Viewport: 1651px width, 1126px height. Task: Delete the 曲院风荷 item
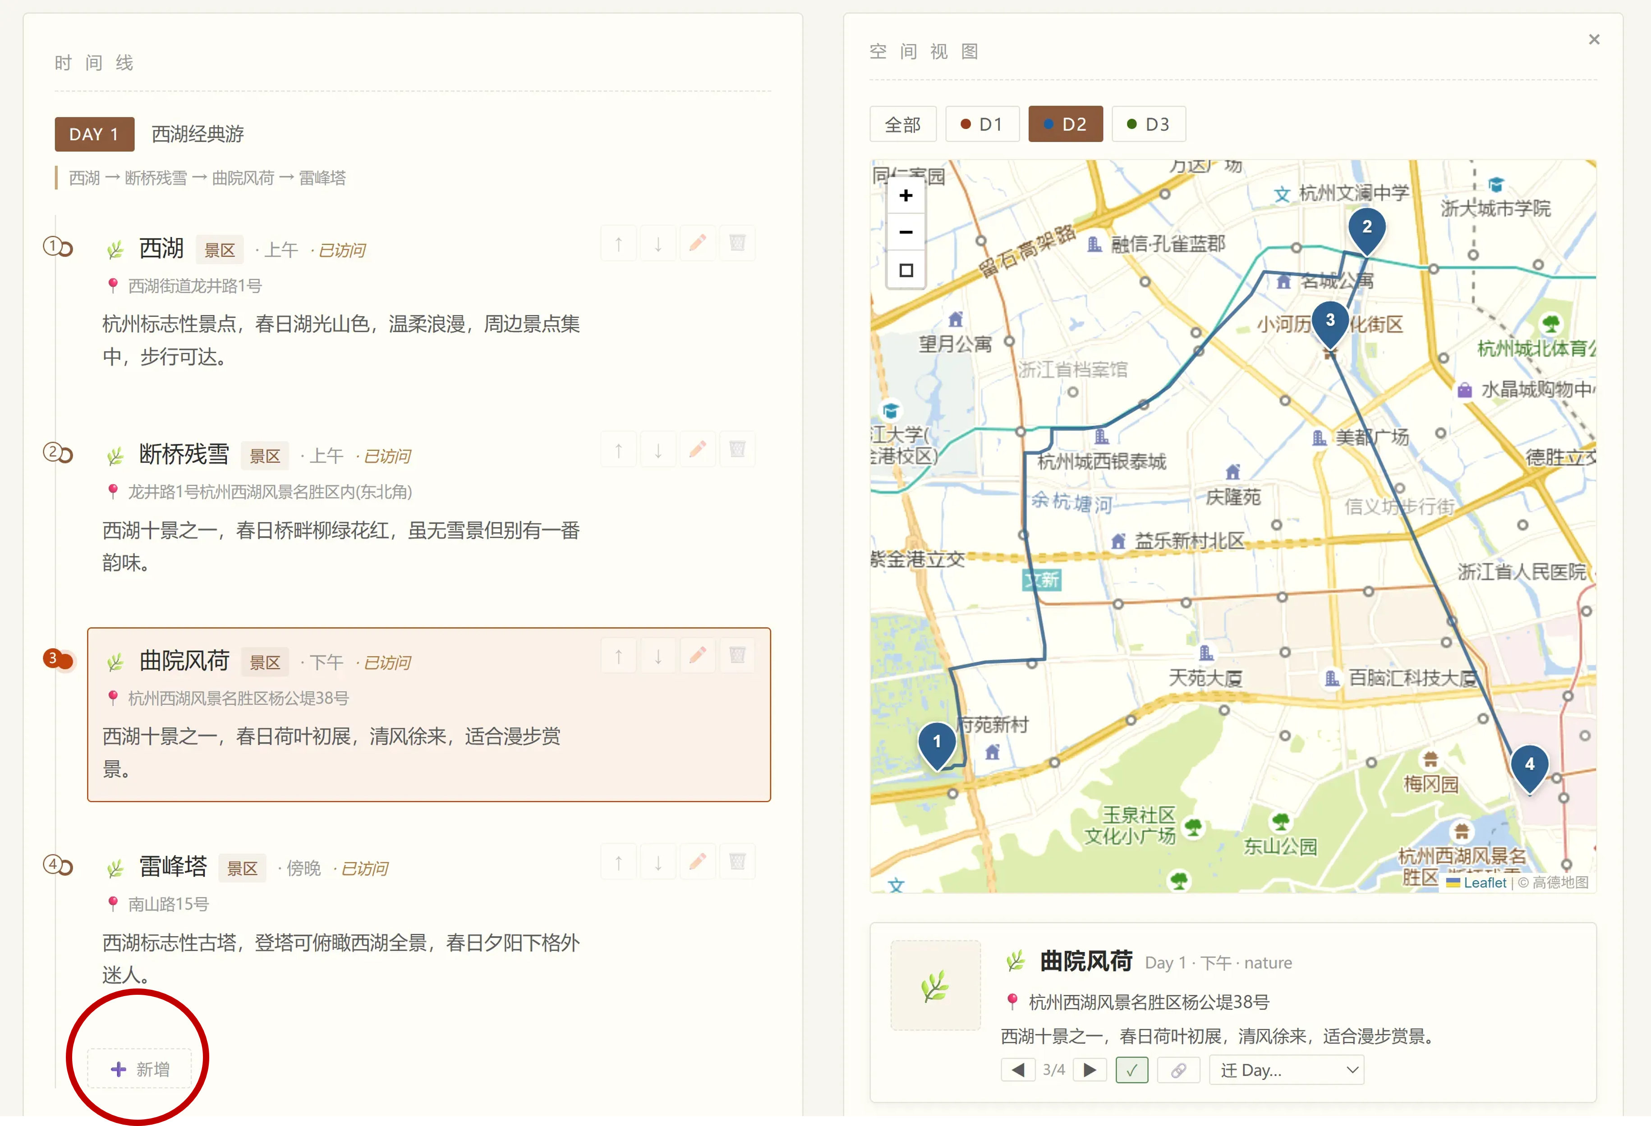[737, 656]
